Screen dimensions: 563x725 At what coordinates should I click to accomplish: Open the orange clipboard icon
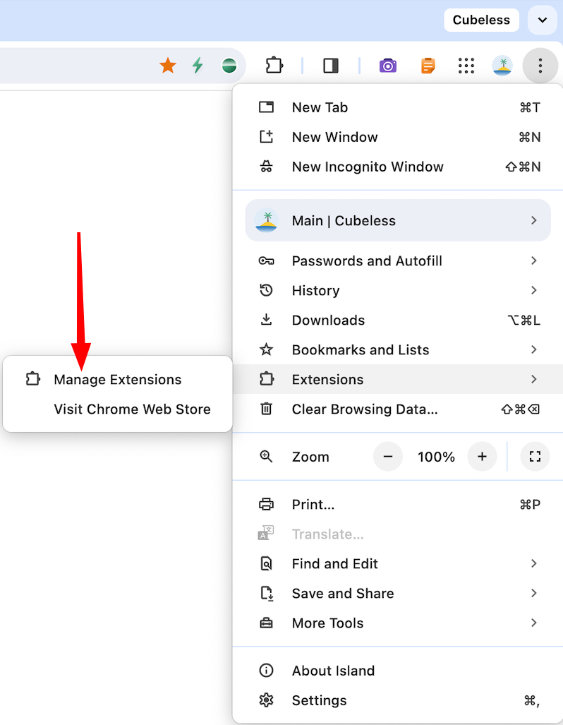pos(428,66)
